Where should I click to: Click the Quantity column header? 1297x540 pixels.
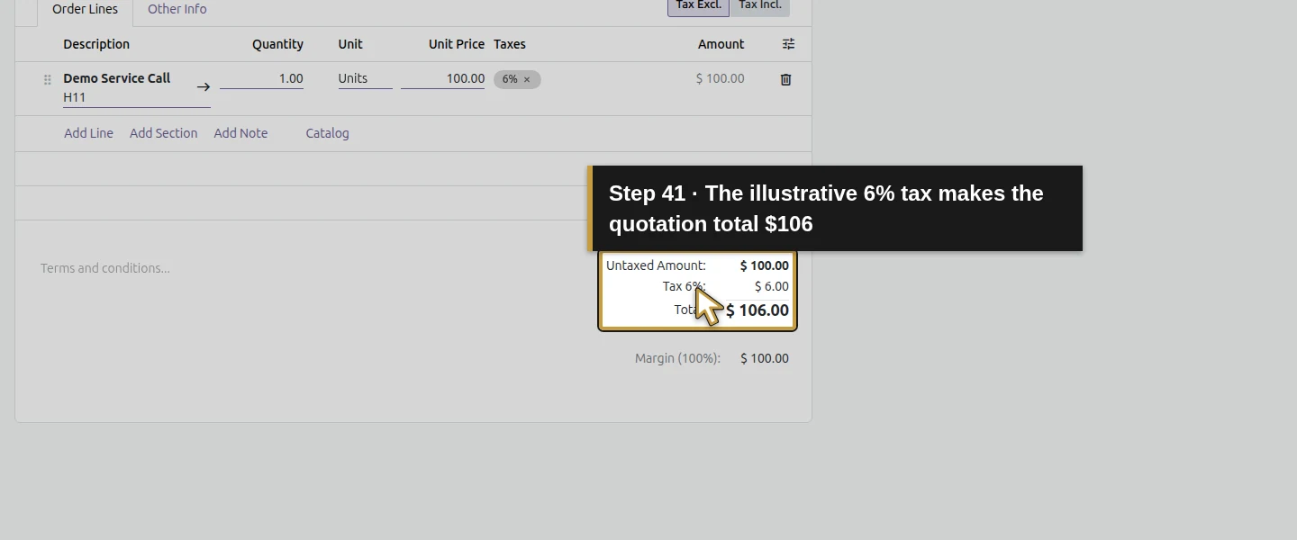(277, 44)
